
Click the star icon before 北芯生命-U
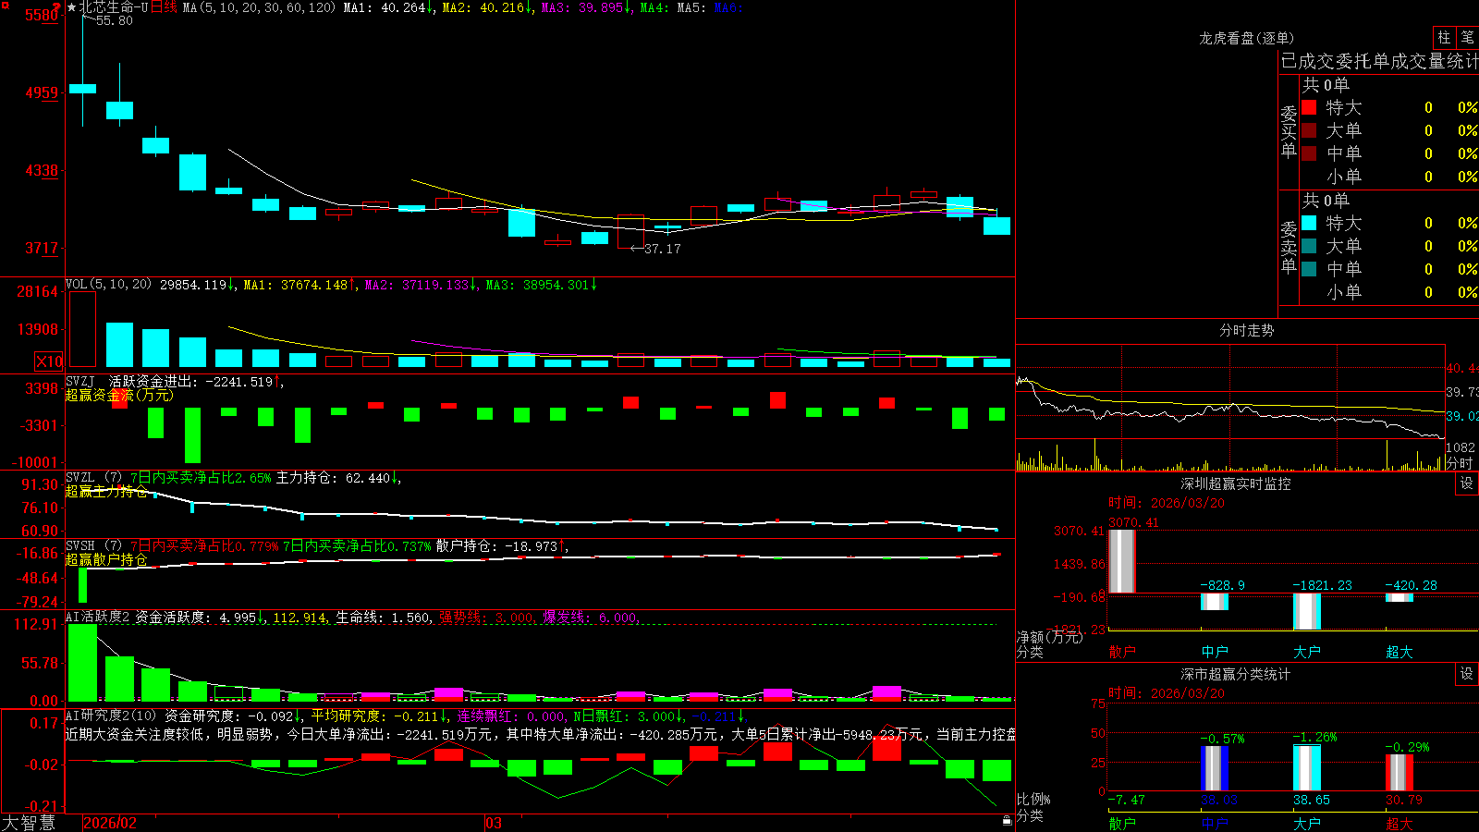pyautogui.click(x=71, y=7)
